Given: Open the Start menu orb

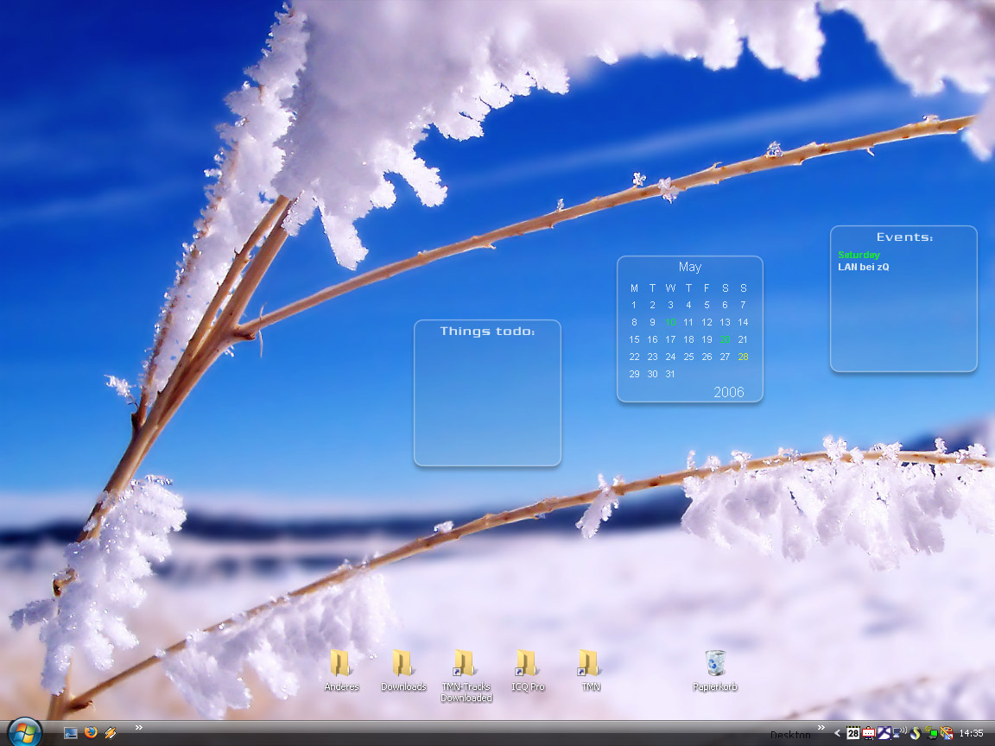Looking at the screenshot, I should (24, 732).
